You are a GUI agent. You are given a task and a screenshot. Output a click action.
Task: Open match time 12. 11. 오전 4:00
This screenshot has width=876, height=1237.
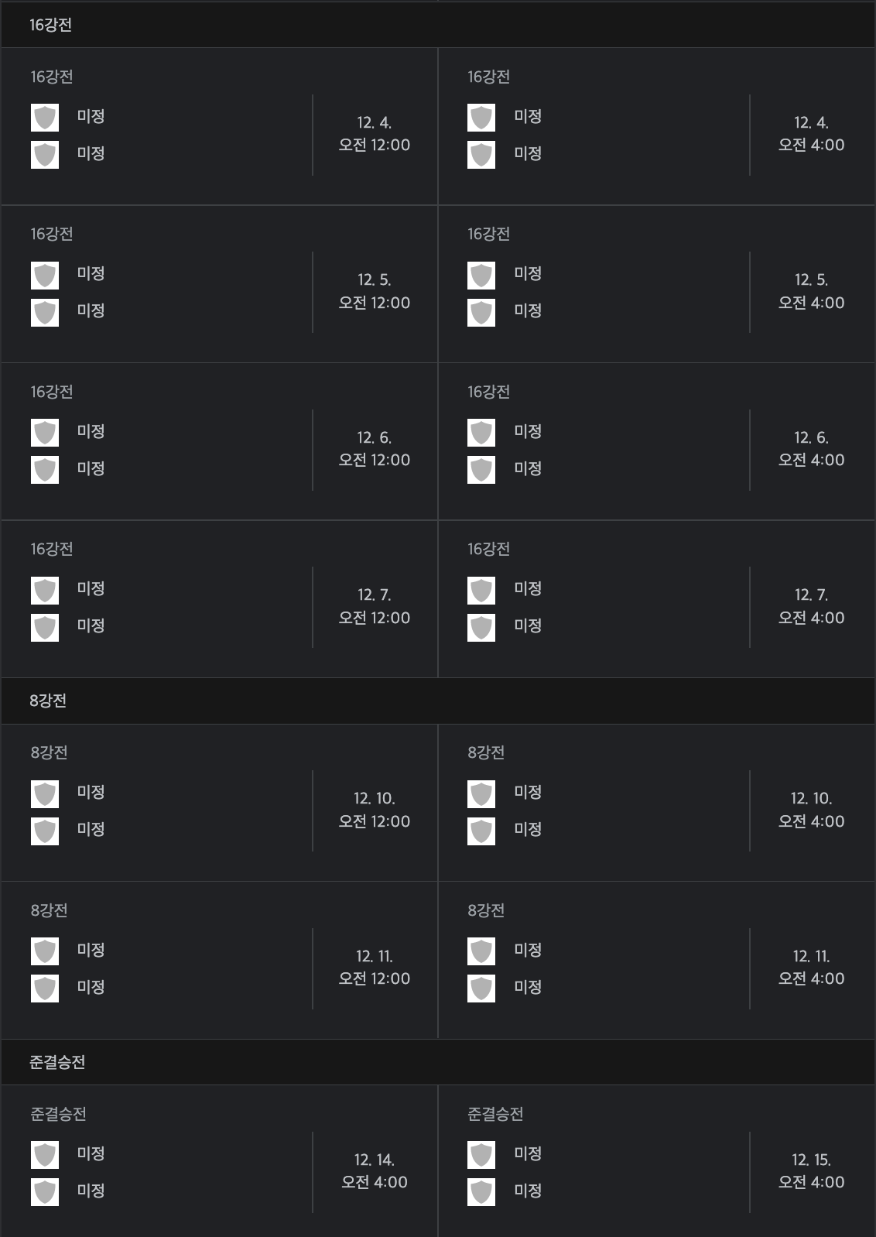[x=811, y=968]
